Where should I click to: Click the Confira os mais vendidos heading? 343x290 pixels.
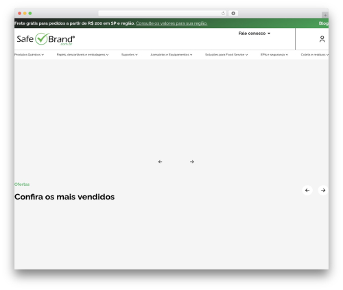(64, 197)
